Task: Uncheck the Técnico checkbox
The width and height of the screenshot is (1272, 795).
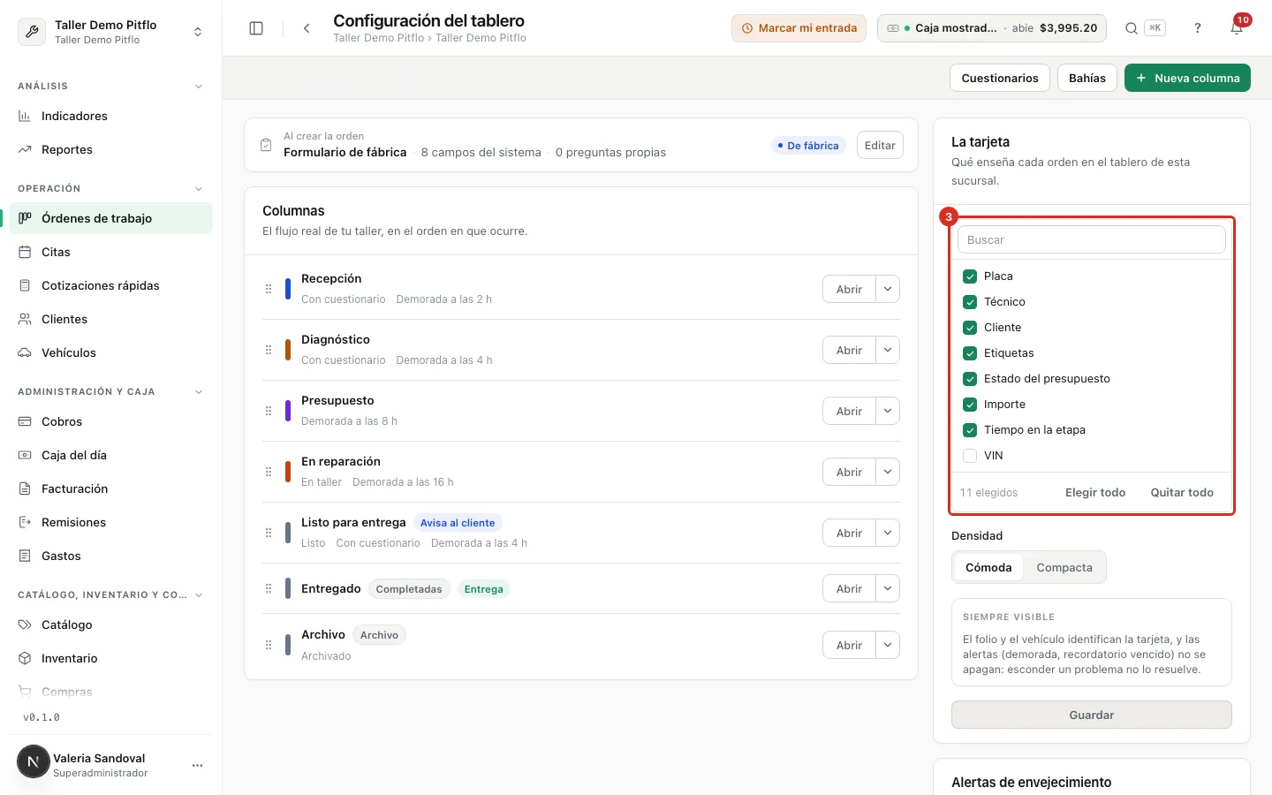Action: tap(970, 301)
